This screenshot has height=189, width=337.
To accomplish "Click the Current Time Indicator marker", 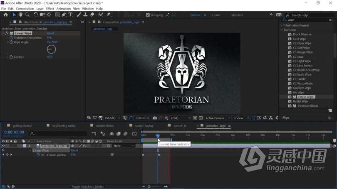I will 158,136.
